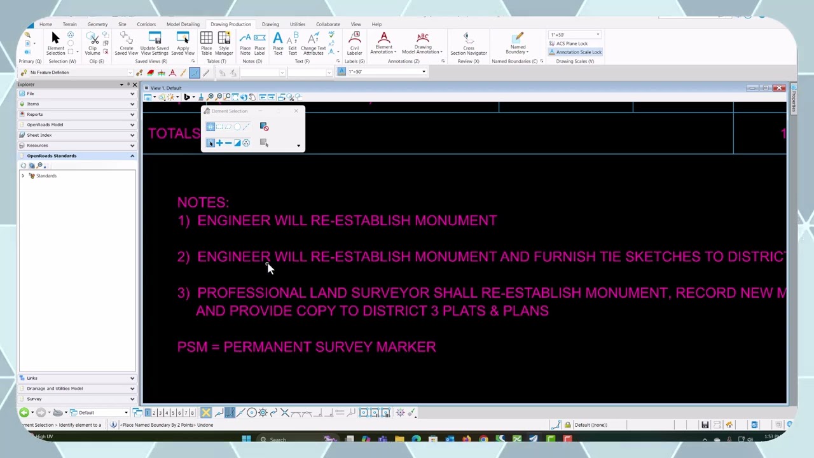The width and height of the screenshot is (814, 458).
Task: Toggle view 8 in the view group bar
Action: pos(192,413)
